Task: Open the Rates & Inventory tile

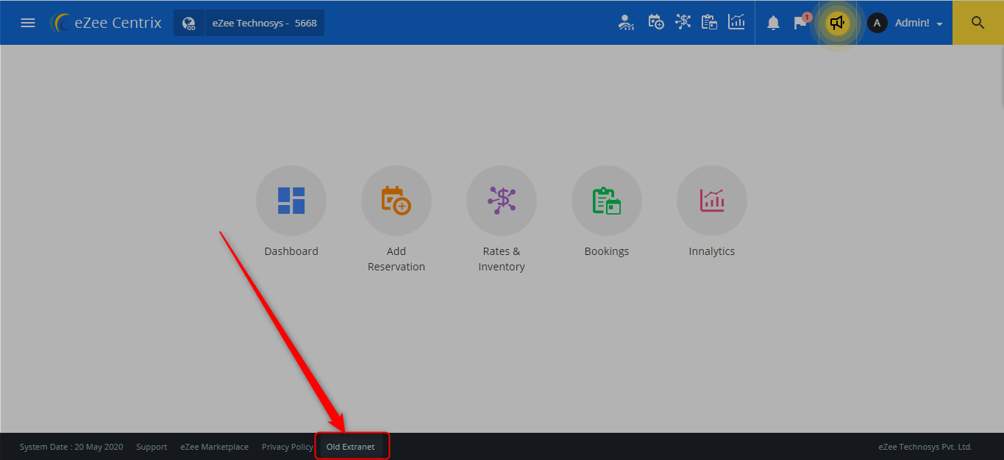Action: 502,201
